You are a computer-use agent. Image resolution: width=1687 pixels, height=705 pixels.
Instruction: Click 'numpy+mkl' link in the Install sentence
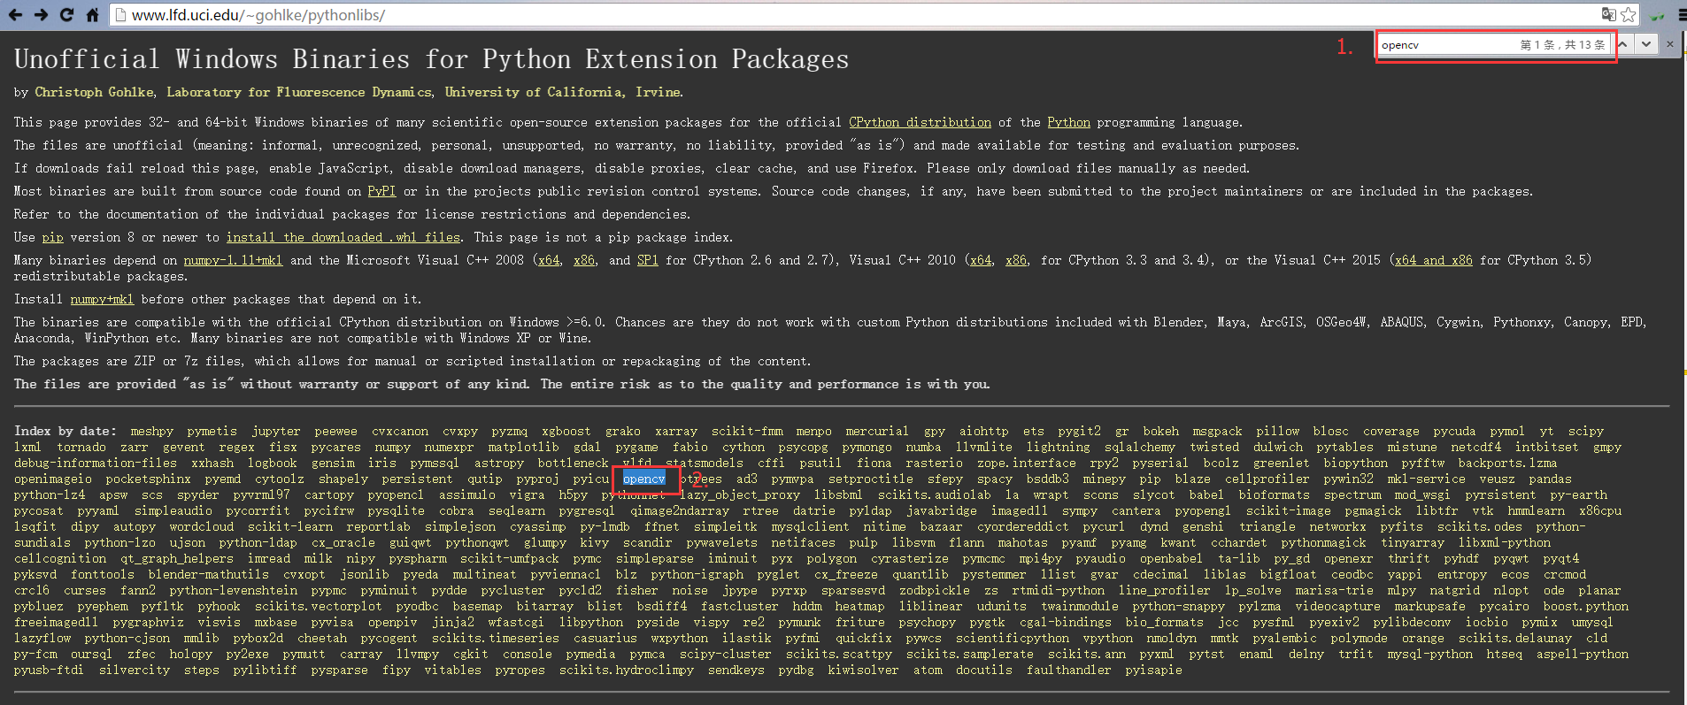click(x=102, y=299)
